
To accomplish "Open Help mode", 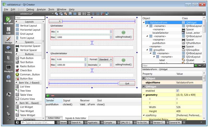I will pos(8,78).
